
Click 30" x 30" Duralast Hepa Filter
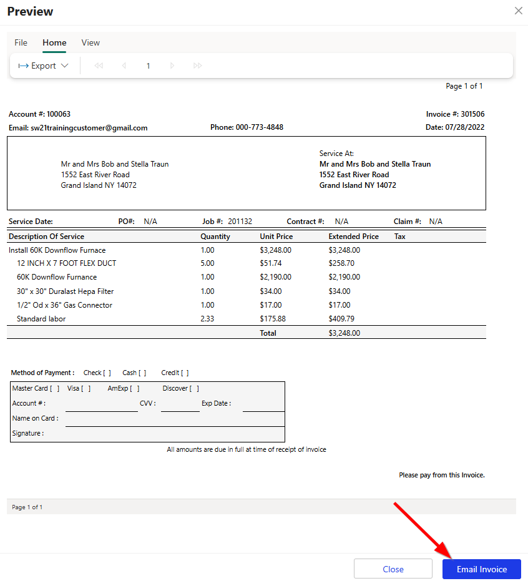[x=65, y=291]
